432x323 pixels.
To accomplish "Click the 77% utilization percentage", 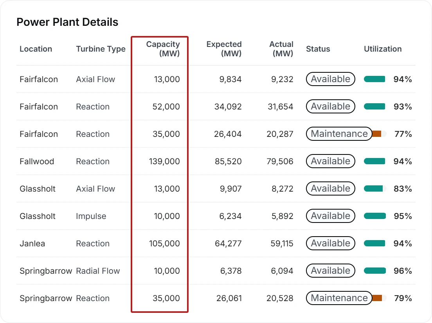I will [x=403, y=134].
